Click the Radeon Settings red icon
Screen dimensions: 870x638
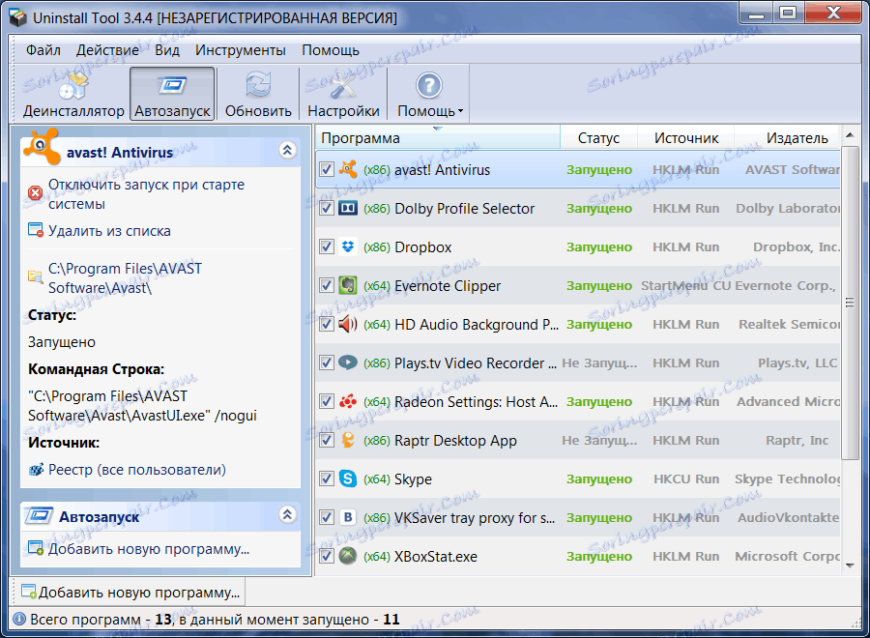[348, 401]
